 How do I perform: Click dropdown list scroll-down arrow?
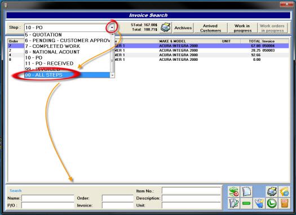(x=112, y=75)
